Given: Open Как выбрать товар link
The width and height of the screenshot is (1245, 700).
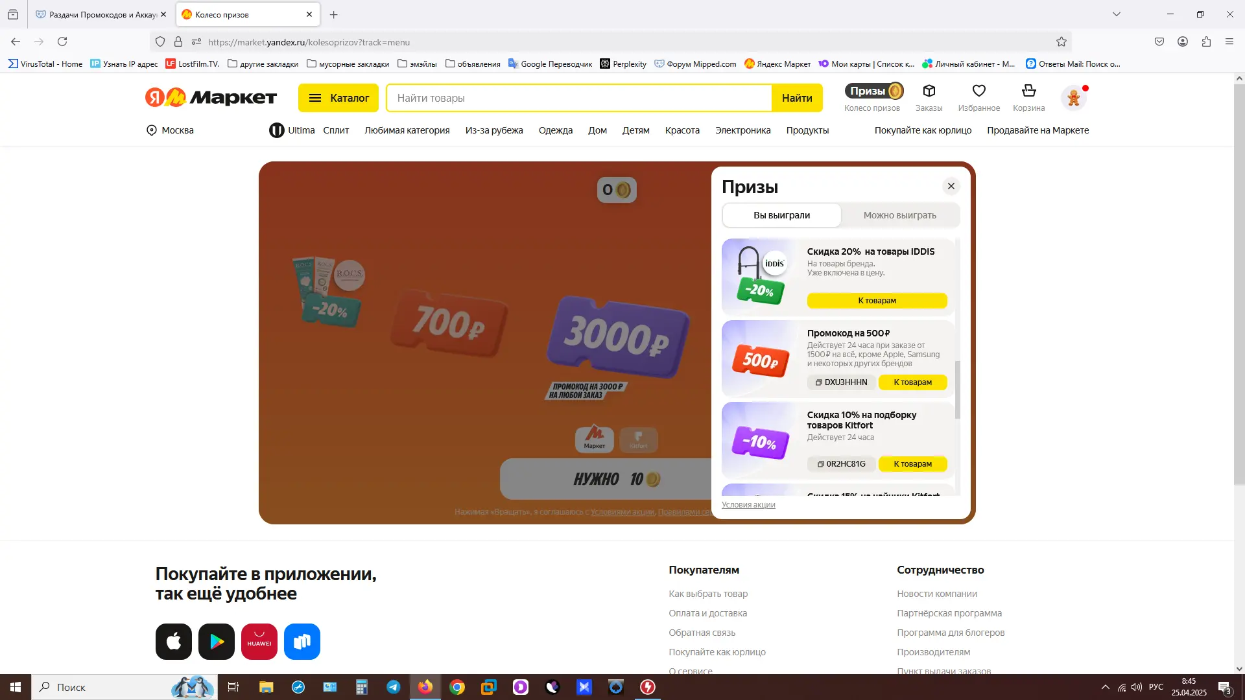Looking at the screenshot, I should [x=708, y=594].
